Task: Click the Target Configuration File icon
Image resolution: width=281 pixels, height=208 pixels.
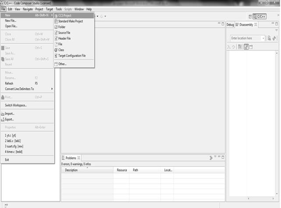Action: click(56, 56)
